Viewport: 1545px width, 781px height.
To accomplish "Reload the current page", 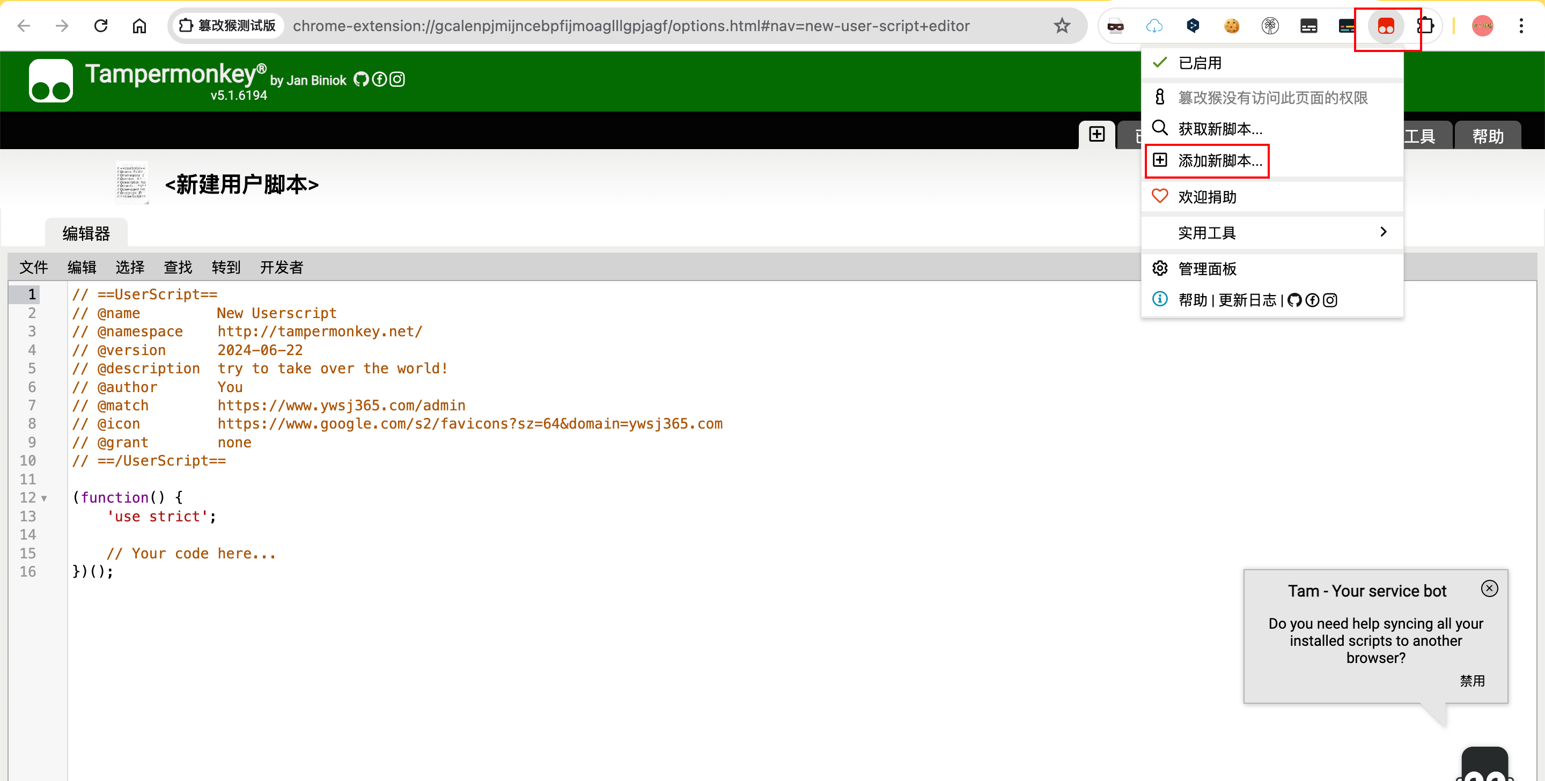I will coord(101,26).
